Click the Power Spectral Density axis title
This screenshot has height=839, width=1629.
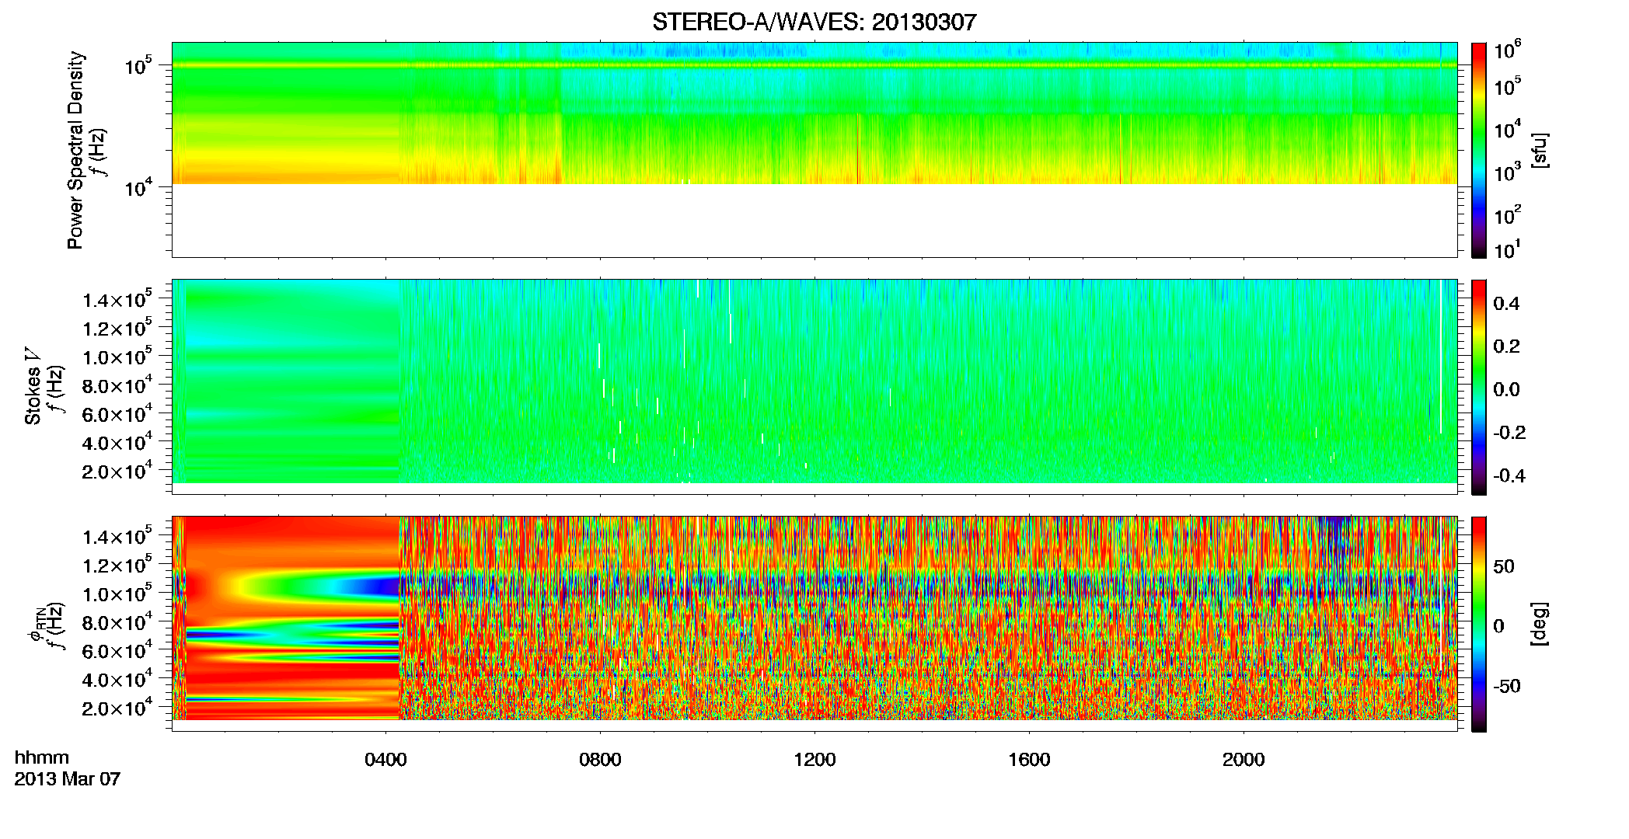[x=75, y=150]
